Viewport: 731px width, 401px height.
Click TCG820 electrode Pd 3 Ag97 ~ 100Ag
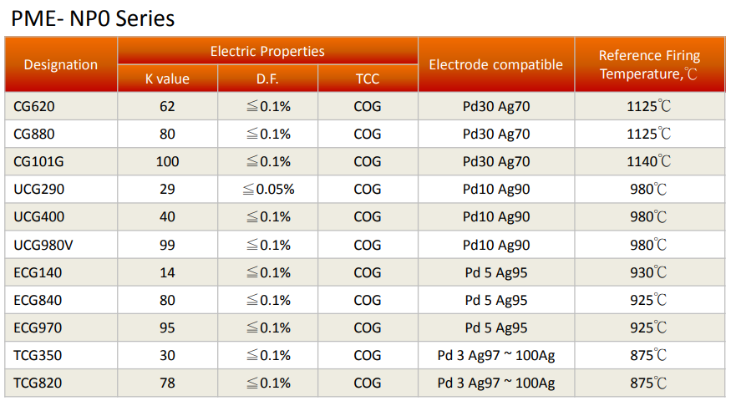496,383
